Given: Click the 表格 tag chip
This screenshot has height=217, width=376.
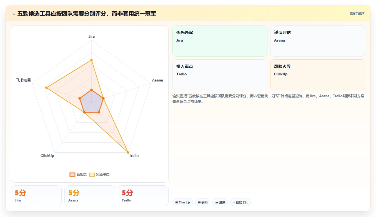Looking at the screenshot, I should [x=203, y=202].
